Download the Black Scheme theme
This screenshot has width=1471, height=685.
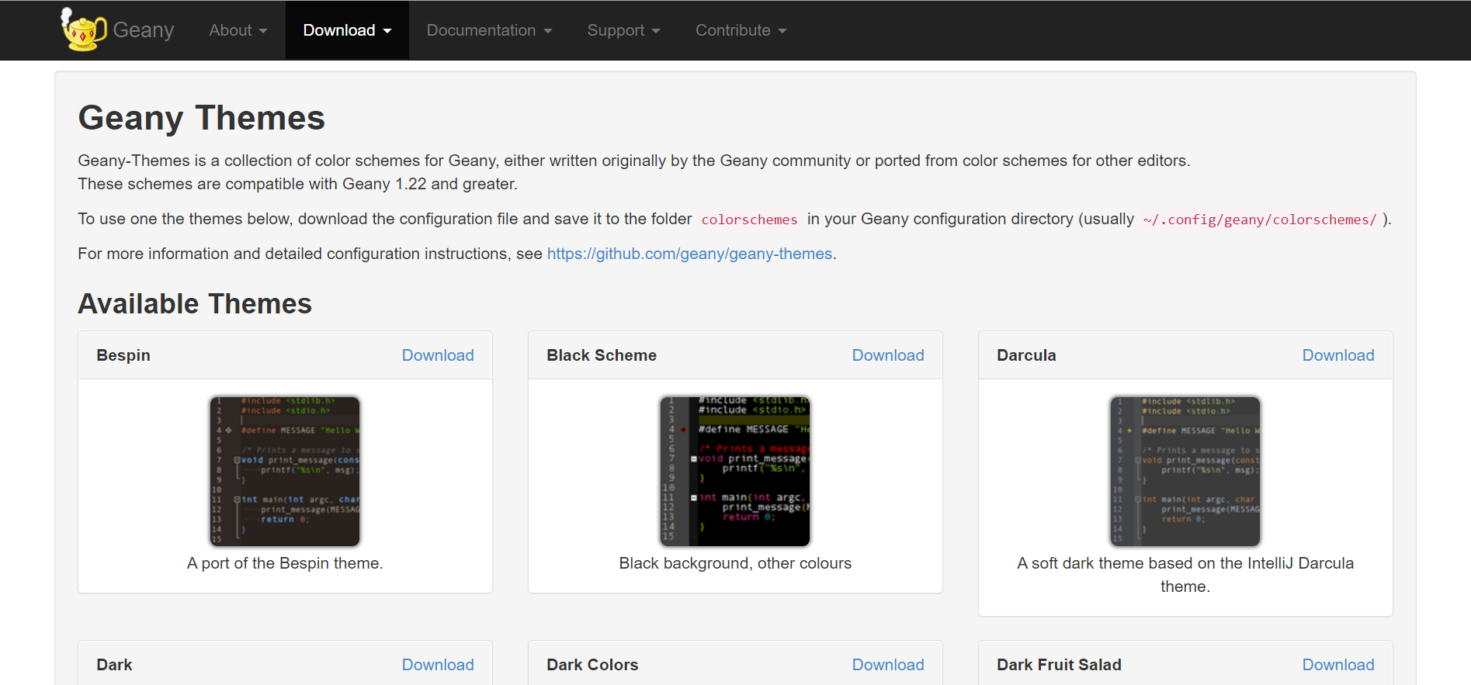tap(888, 355)
